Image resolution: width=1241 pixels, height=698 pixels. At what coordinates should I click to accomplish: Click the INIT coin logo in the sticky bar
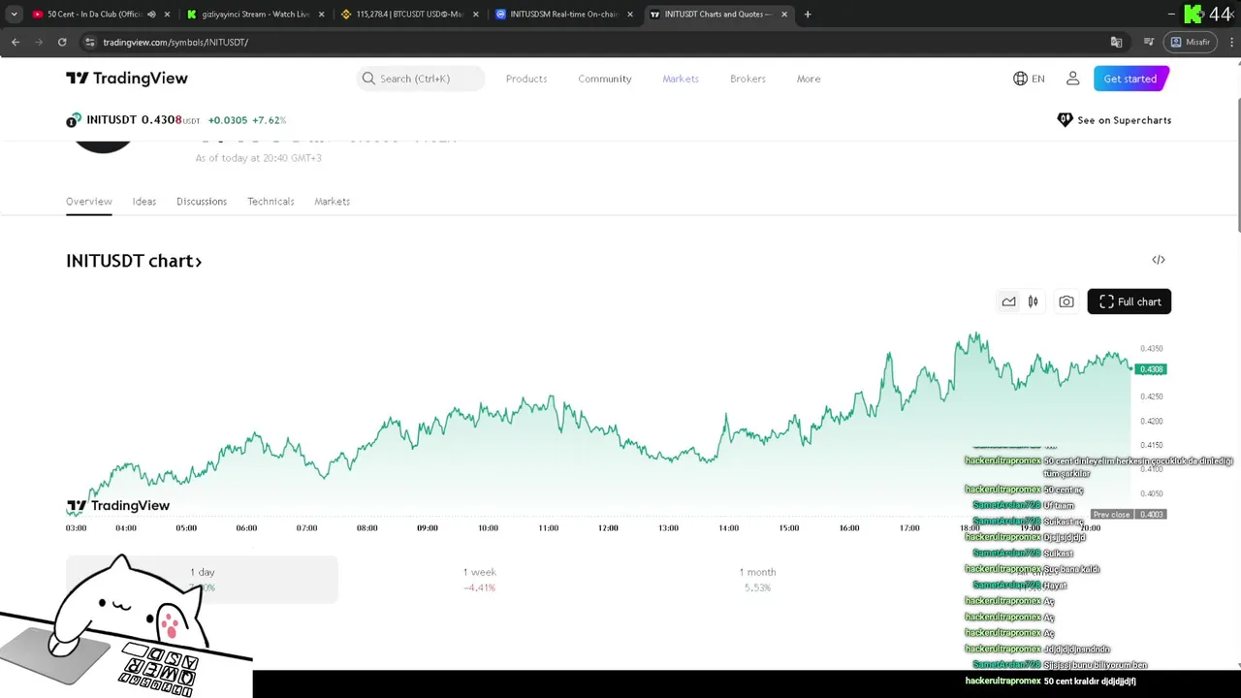(x=74, y=120)
